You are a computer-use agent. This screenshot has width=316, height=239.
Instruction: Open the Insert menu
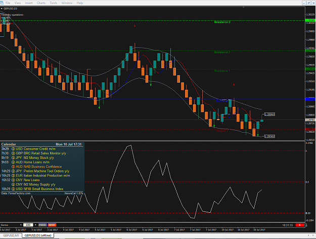[x=29, y=3]
